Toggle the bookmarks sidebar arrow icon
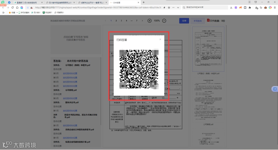 point(3,13)
